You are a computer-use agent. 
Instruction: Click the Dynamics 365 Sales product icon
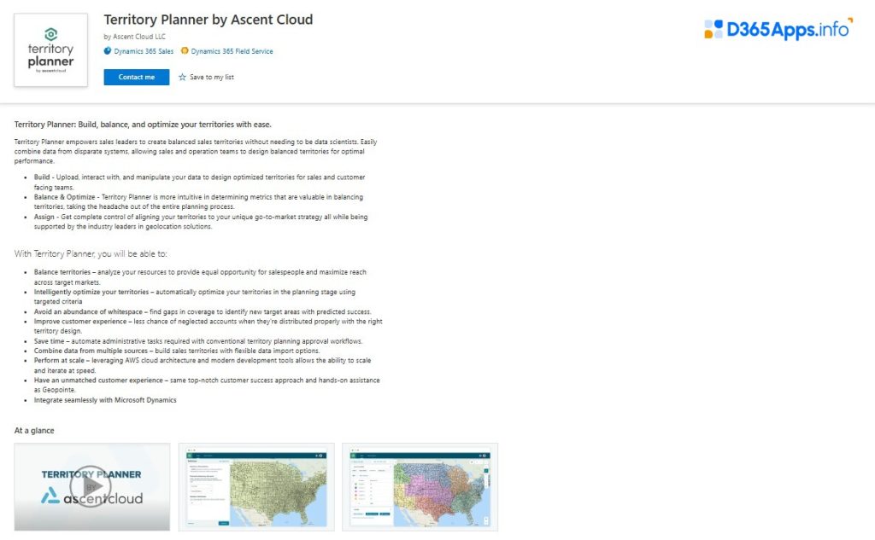coord(107,51)
